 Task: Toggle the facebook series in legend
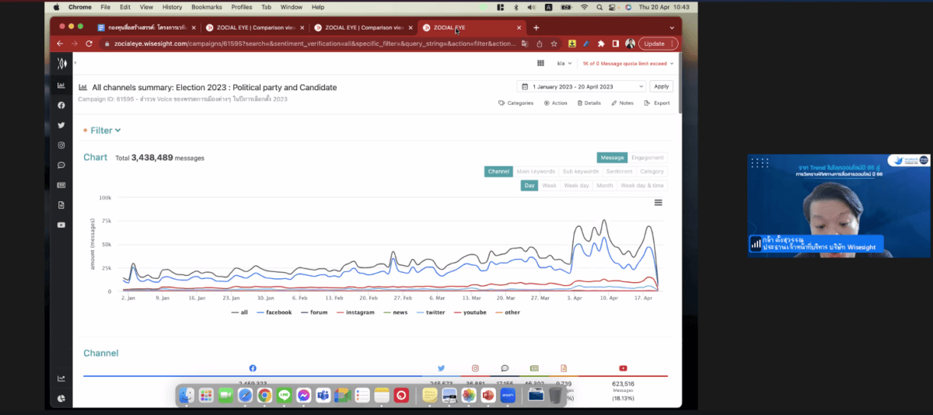coord(274,312)
